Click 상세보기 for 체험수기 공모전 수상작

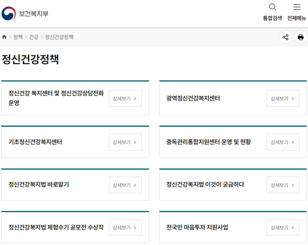[125, 228]
